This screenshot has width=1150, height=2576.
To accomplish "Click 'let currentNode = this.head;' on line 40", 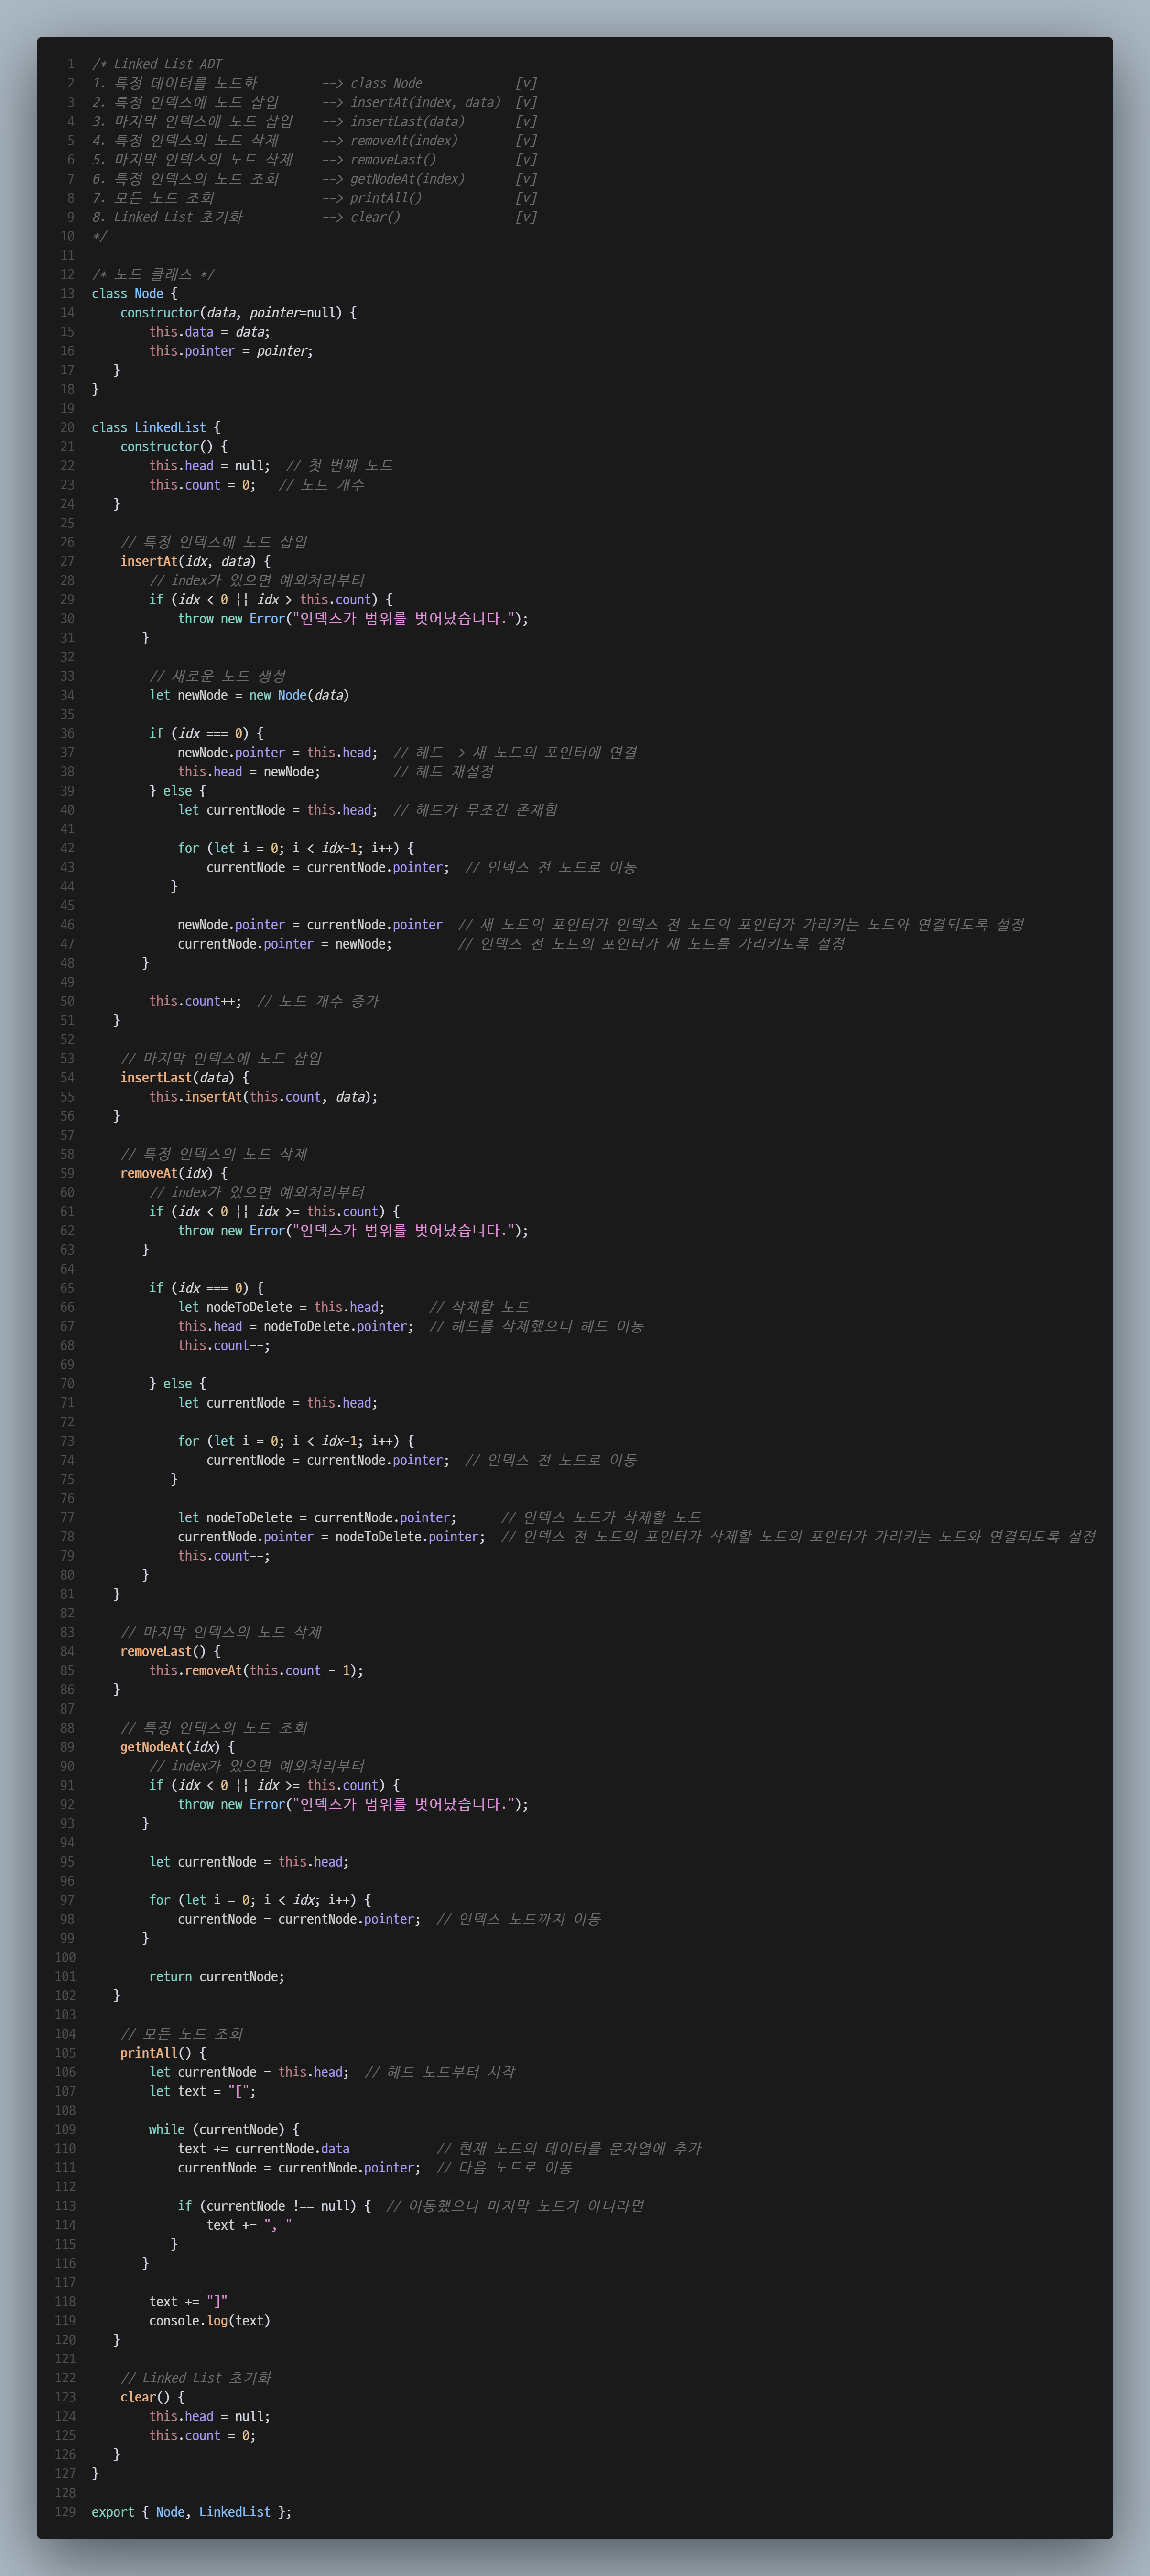I will (x=278, y=810).
